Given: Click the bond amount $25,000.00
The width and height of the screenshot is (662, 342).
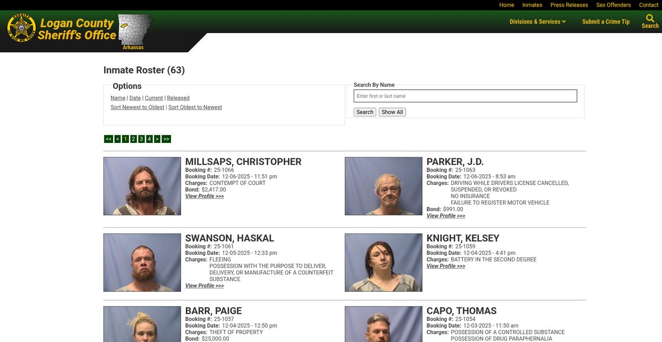Looking at the screenshot, I should click(216, 339).
